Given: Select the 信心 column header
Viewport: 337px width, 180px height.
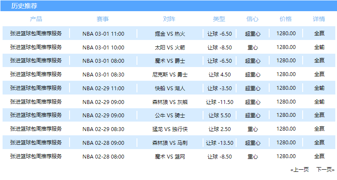Looking at the screenshot, I should [x=252, y=19].
